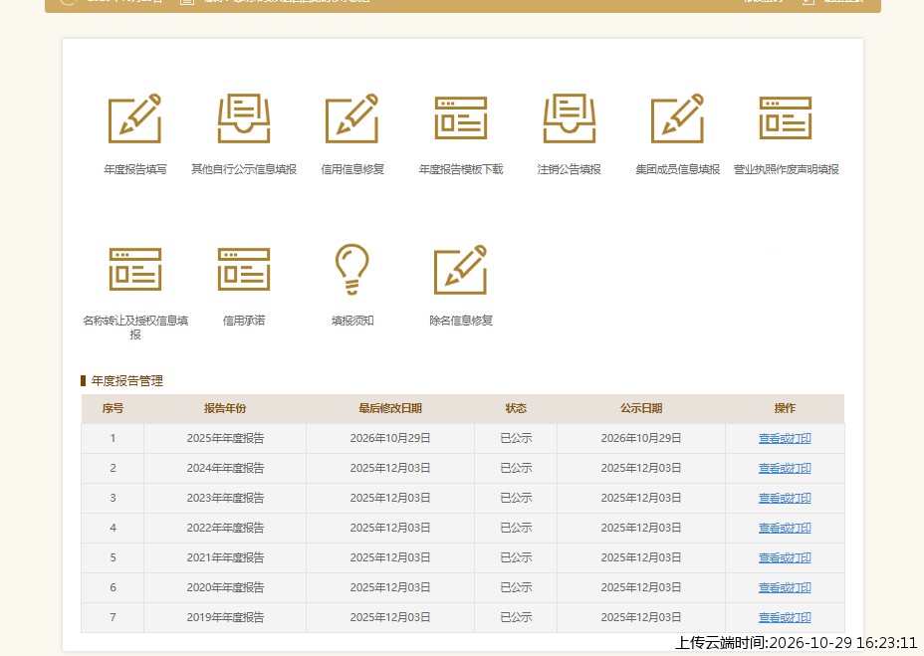This screenshot has height=656, width=924.
Task: Open 名称转让及授权信息填报 icon
Action: click(135, 270)
